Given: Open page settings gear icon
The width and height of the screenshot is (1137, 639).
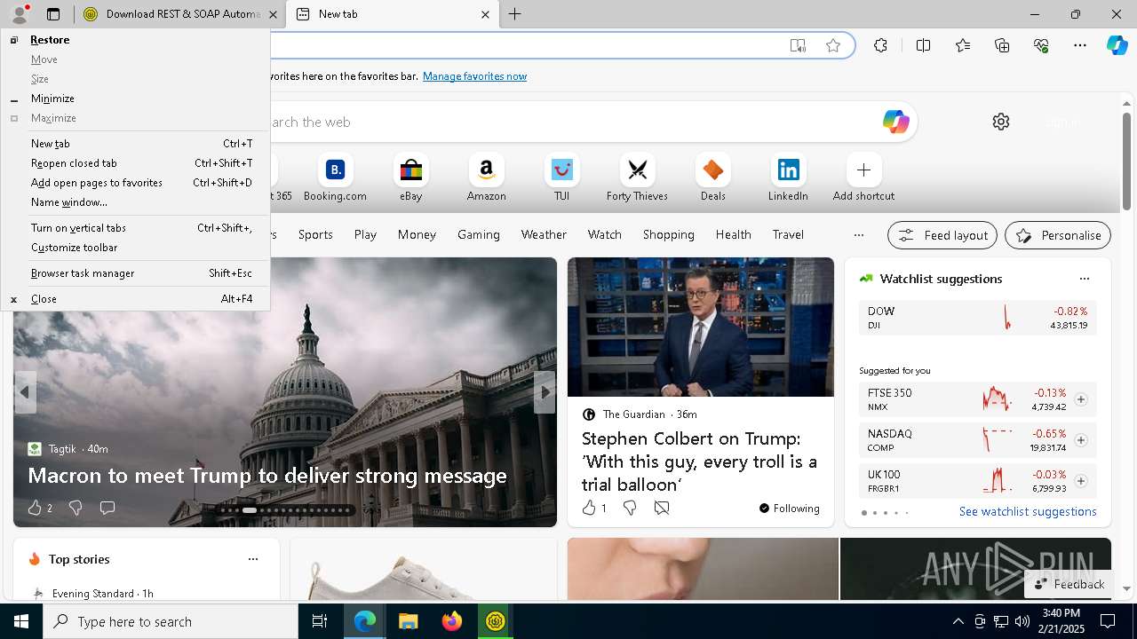Looking at the screenshot, I should tap(1001, 122).
